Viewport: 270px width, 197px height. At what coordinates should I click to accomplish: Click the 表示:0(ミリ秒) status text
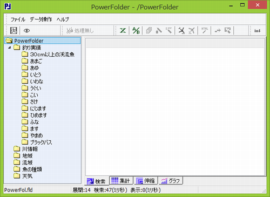coord(145,190)
